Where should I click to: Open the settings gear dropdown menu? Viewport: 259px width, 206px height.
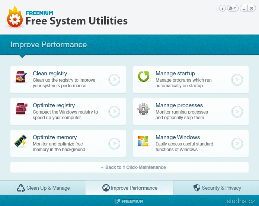coord(233,8)
